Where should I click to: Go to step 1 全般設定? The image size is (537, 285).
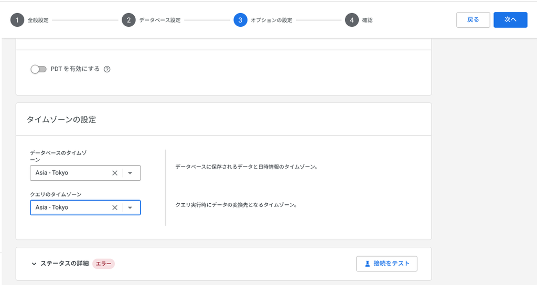pos(30,20)
